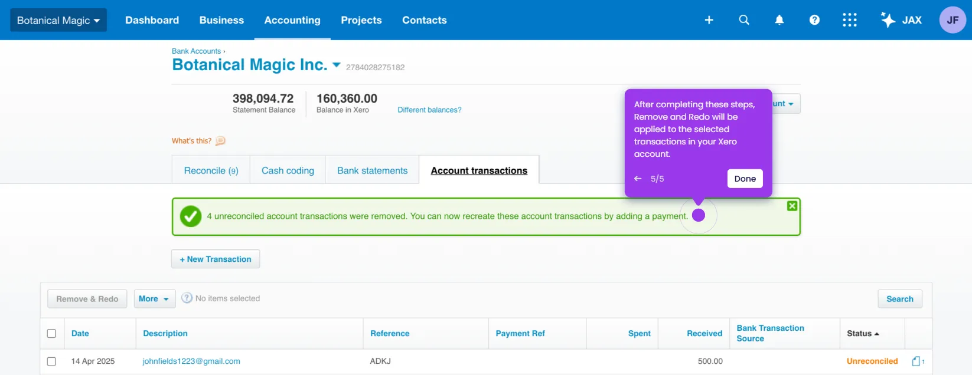Open Different balances? link
Viewport: 972px width, 375px height.
point(429,110)
